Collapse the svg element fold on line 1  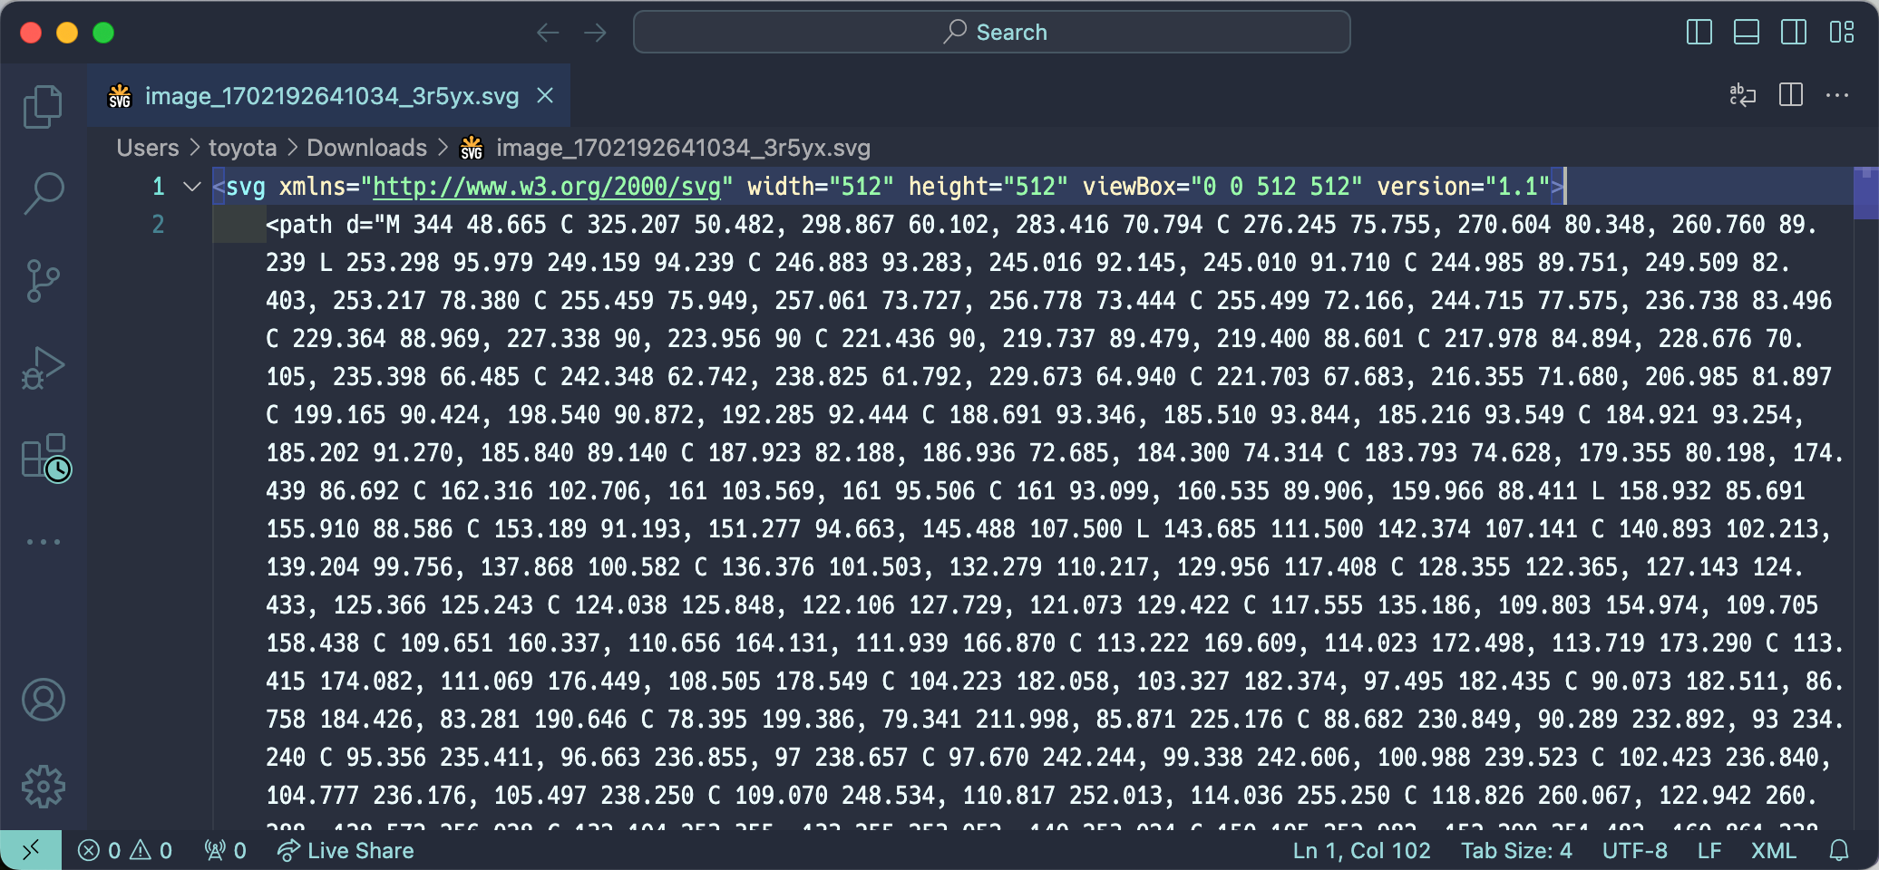[191, 187]
